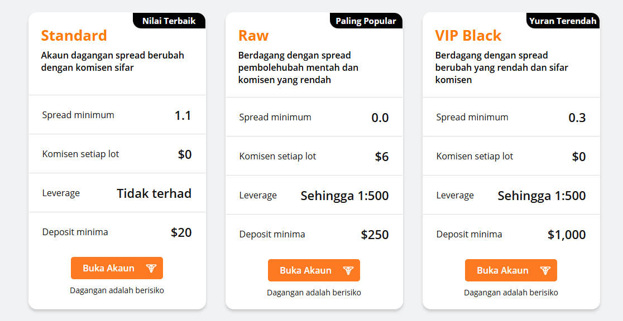This screenshot has width=623, height=321.
Task: Select the 'VIP Black' plan title
Action: (x=469, y=36)
